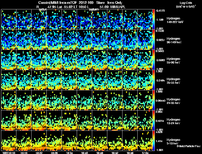Select the 149-227 keV image at 17:04

click(145, 19)
